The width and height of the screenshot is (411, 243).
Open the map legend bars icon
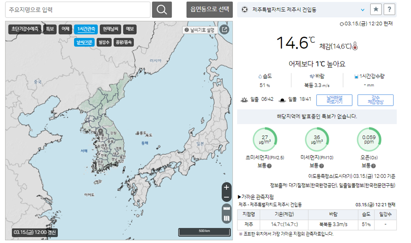226,217
